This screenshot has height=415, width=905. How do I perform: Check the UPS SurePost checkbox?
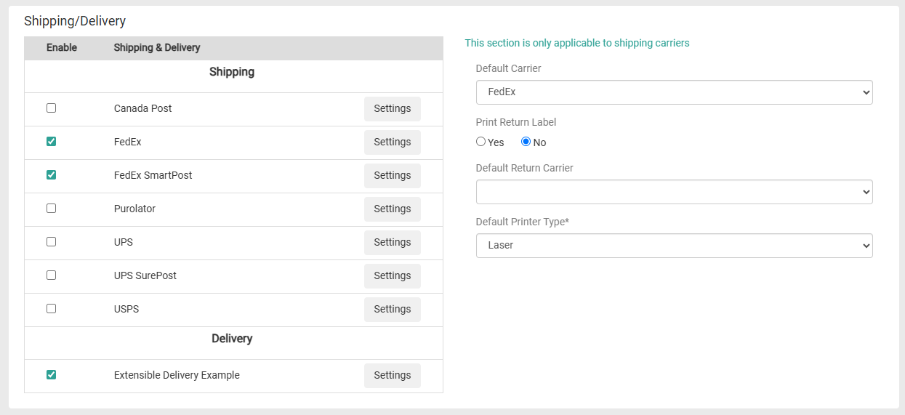51,275
